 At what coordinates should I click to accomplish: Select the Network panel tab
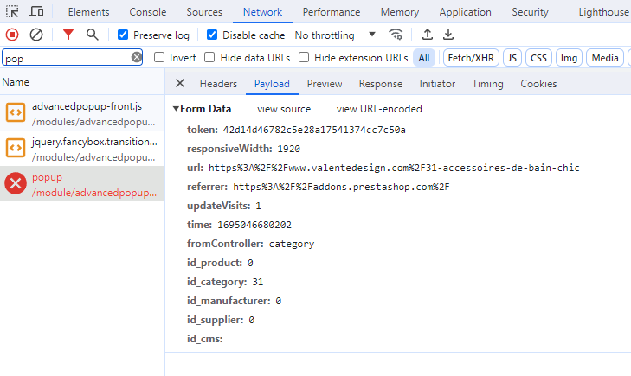[x=262, y=12]
